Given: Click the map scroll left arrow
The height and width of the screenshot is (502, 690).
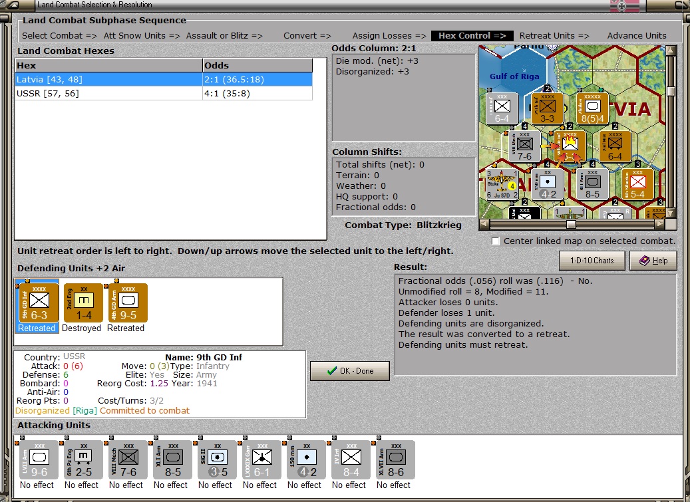Looking at the screenshot, I should [x=484, y=225].
